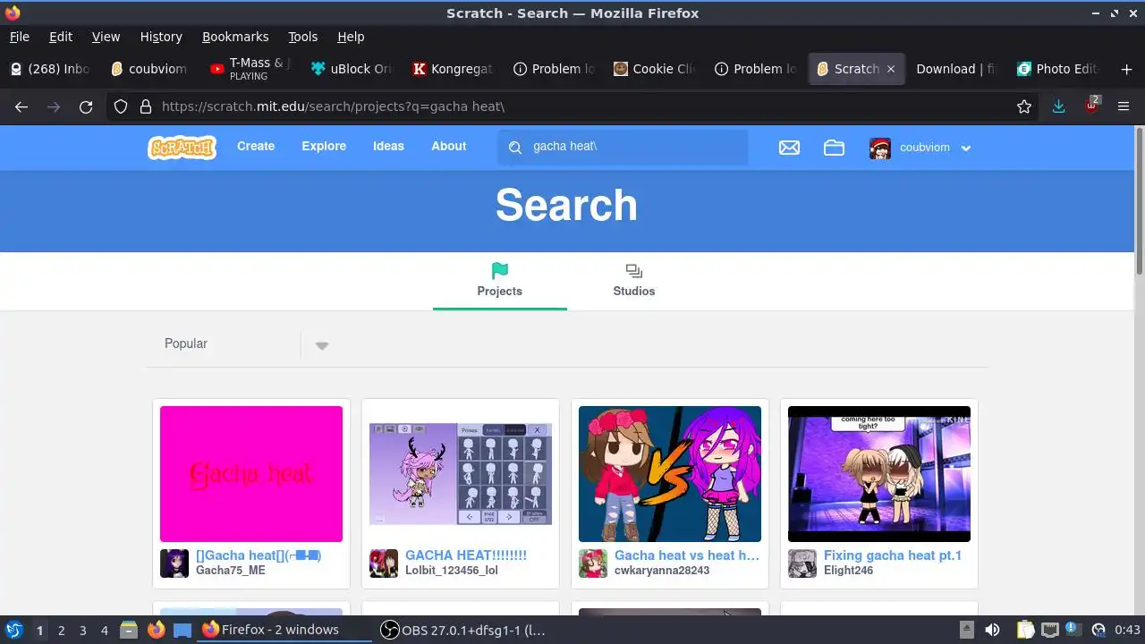Click the coubviom profile avatar in the navbar
Viewport: 1145px width, 644px height.
coord(880,148)
